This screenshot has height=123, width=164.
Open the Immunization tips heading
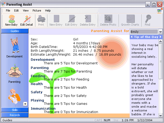43,108
